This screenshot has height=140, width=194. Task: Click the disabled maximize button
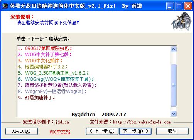179,6
